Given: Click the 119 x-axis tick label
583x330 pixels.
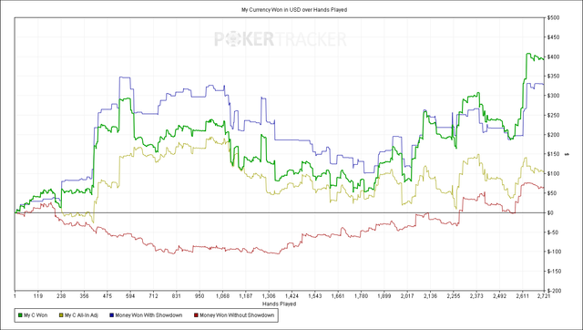Looking at the screenshot, I should point(38,296).
